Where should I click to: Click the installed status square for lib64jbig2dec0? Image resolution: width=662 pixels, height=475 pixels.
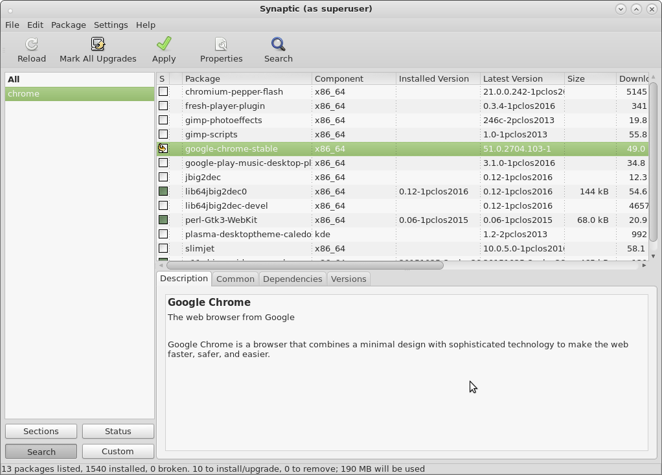(165, 191)
